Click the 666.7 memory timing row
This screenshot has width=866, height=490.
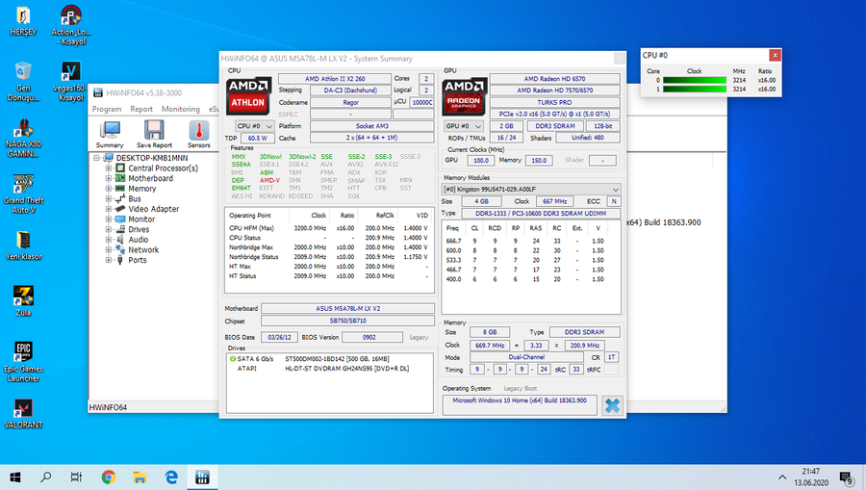pos(531,241)
